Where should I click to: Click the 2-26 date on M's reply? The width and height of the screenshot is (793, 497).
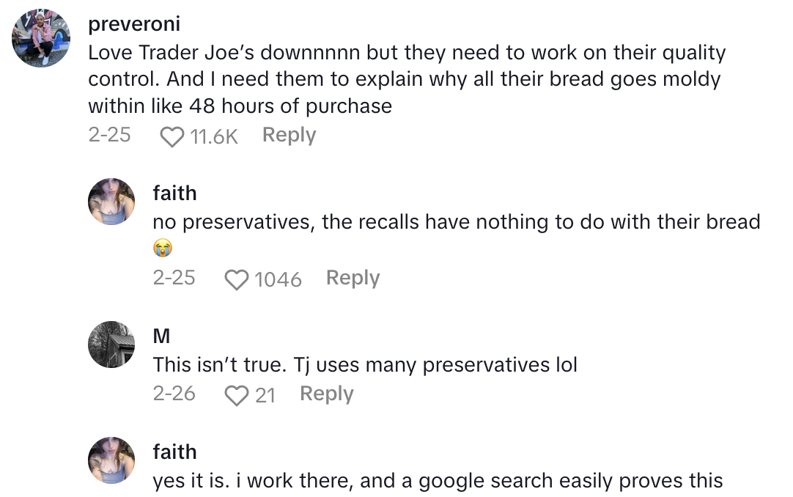[174, 394]
